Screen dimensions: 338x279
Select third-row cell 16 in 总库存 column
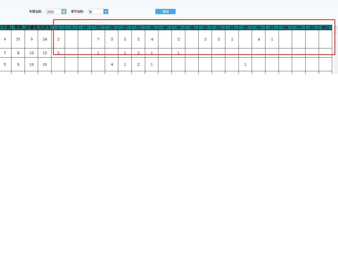click(45, 64)
